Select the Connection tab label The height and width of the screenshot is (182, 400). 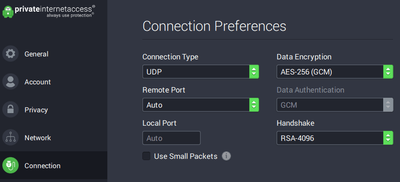click(x=42, y=166)
